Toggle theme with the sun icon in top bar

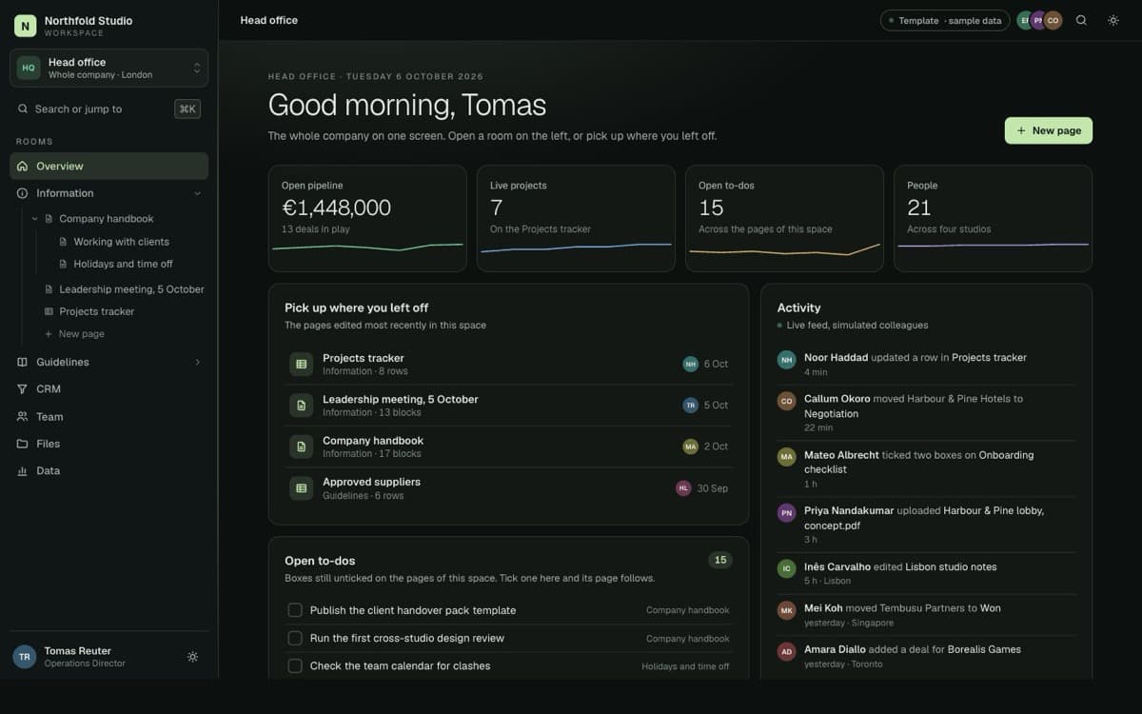click(x=1113, y=20)
